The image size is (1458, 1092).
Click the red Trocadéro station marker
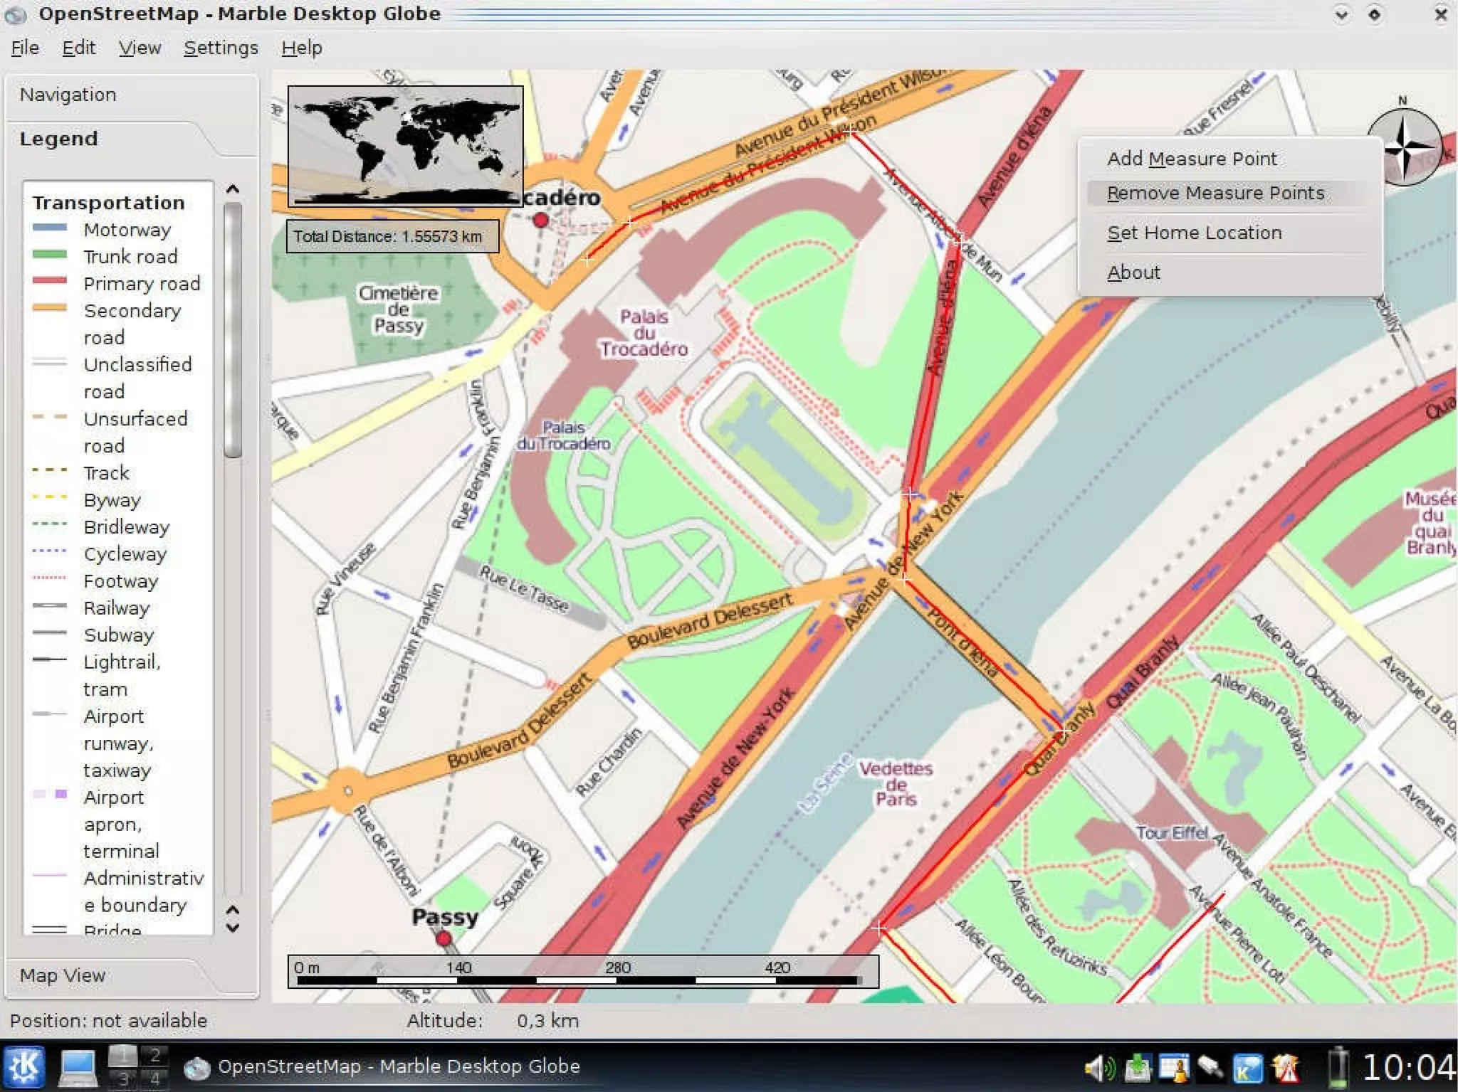(x=540, y=221)
